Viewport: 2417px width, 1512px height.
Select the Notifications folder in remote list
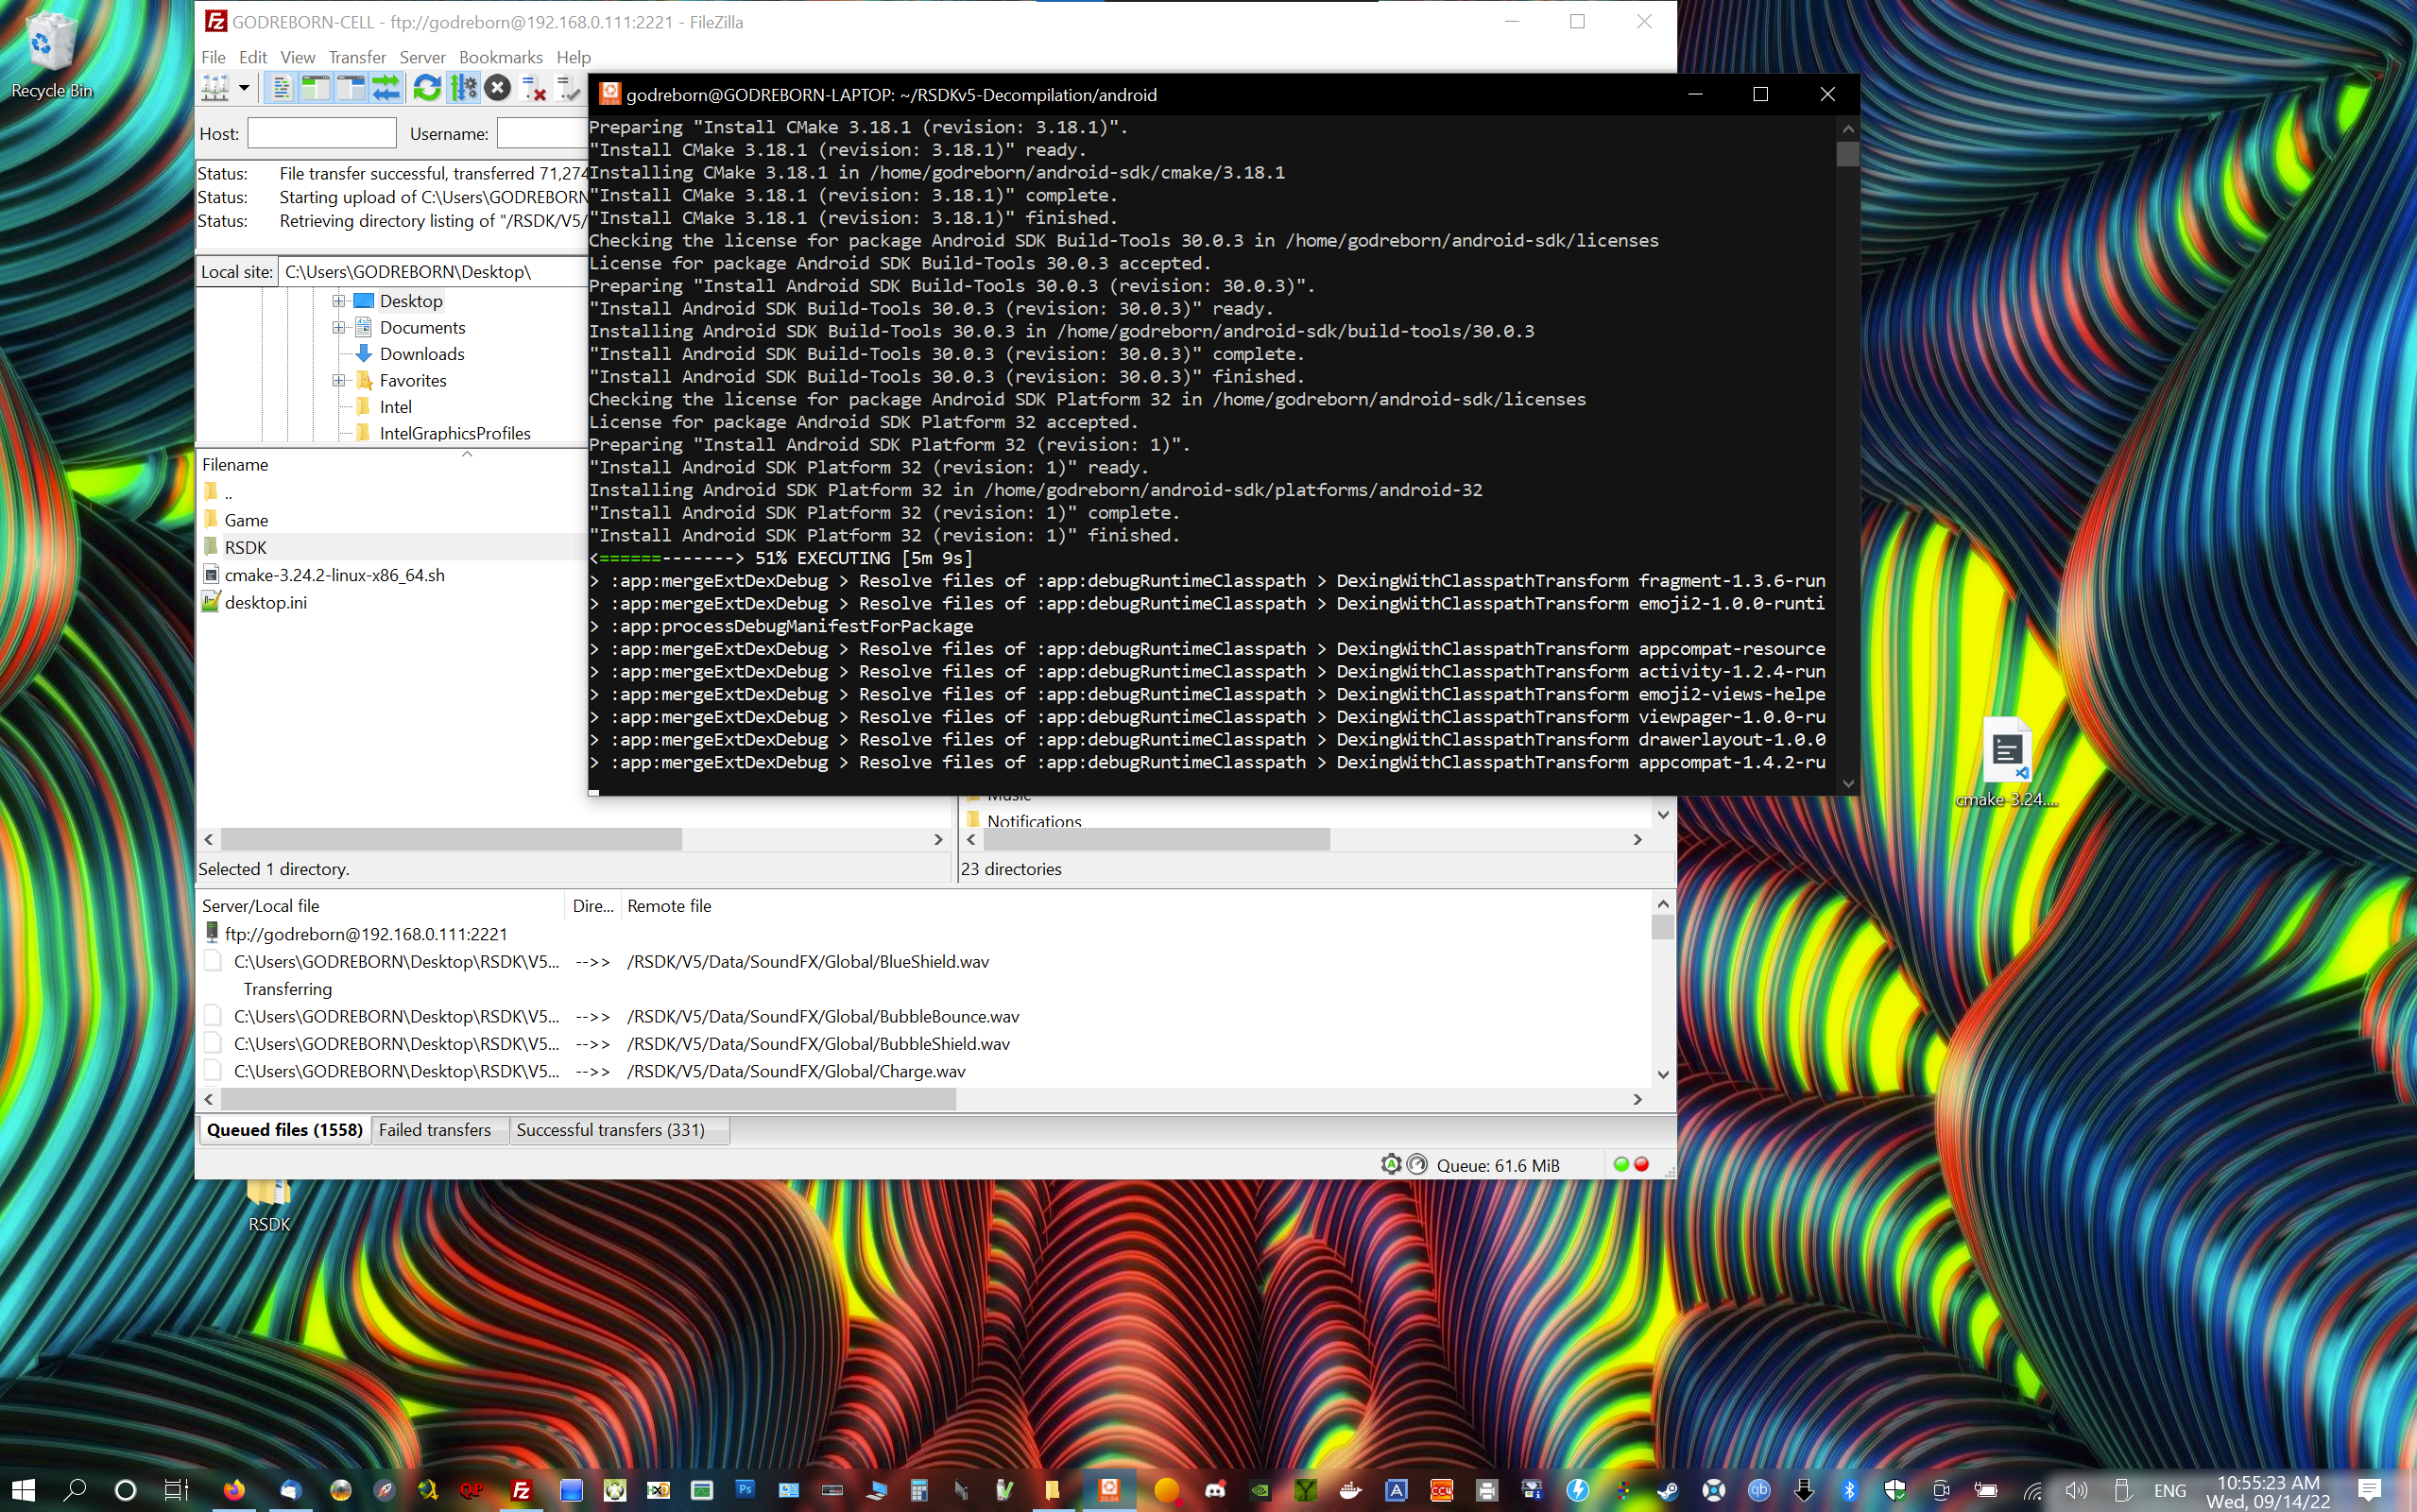tap(1034, 820)
